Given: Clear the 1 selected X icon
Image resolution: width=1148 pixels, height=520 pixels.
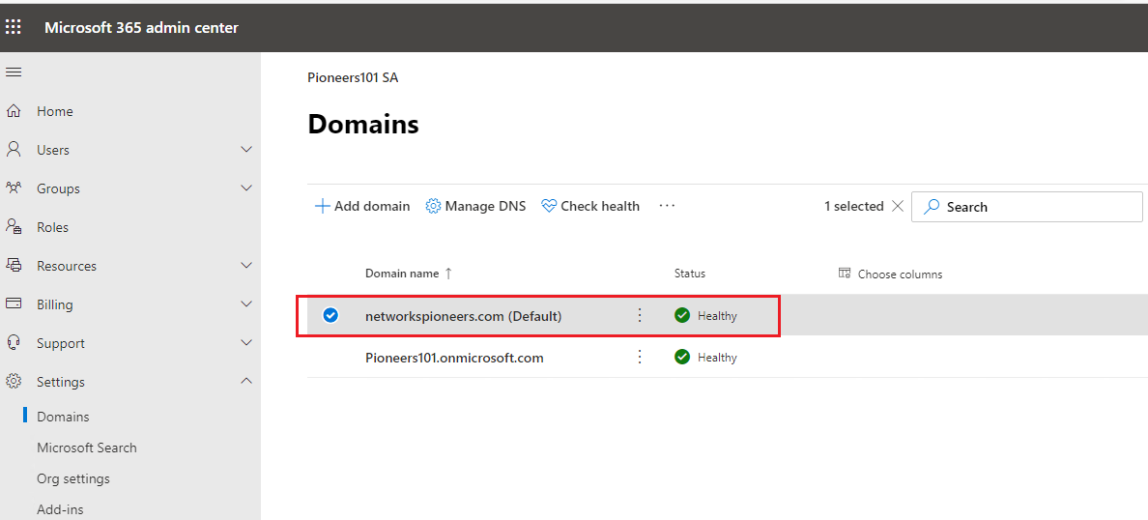Looking at the screenshot, I should pyautogui.click(x=897, y=207).
